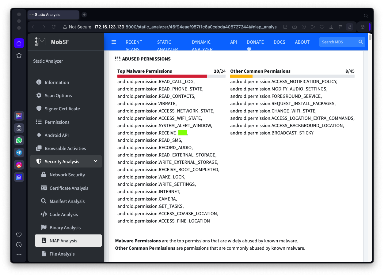
Task: Open the heart icon at the sidebar bottom
Action: (x=19, y=235)
